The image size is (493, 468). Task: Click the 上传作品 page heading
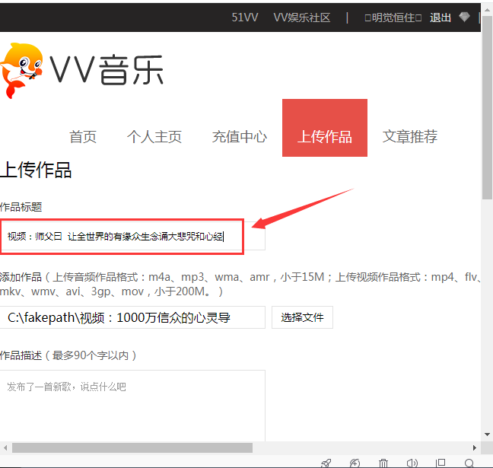(x=36, y=170)
